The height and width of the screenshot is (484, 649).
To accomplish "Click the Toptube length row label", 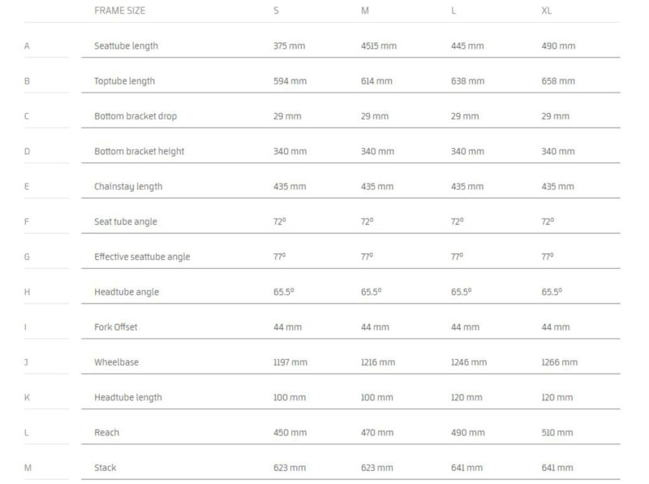I will (x=124, y=81).
